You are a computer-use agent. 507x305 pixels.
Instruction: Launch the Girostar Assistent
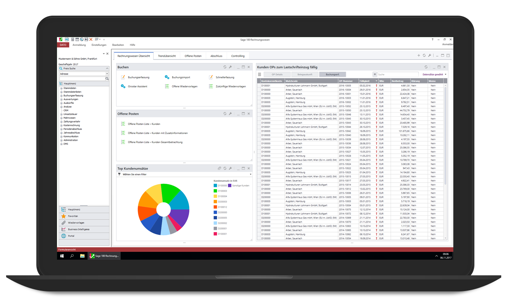[x=137, y=87]
